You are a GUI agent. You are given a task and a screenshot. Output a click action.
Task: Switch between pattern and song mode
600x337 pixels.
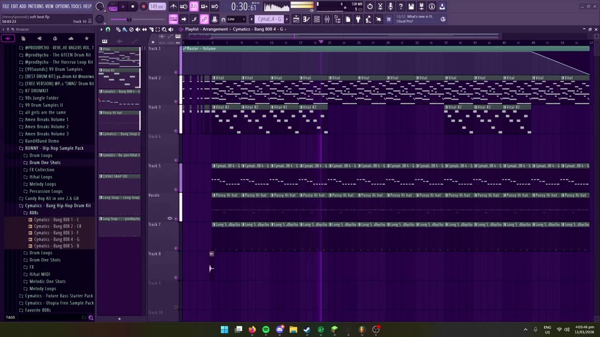pos(113,7)
